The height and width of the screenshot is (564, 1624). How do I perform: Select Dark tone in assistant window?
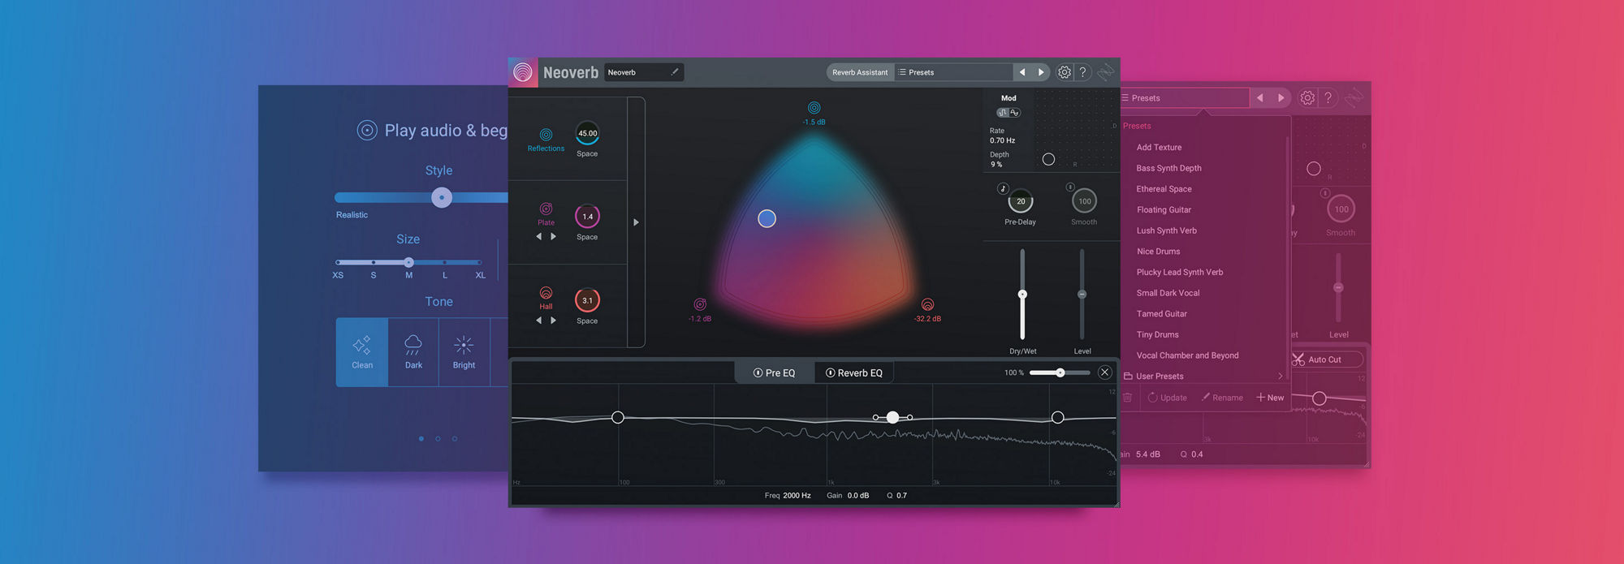point(413,352)
